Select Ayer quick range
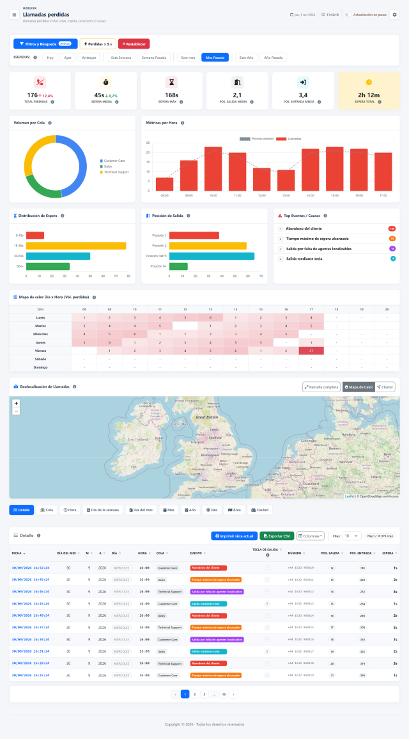 pos(68,58)
